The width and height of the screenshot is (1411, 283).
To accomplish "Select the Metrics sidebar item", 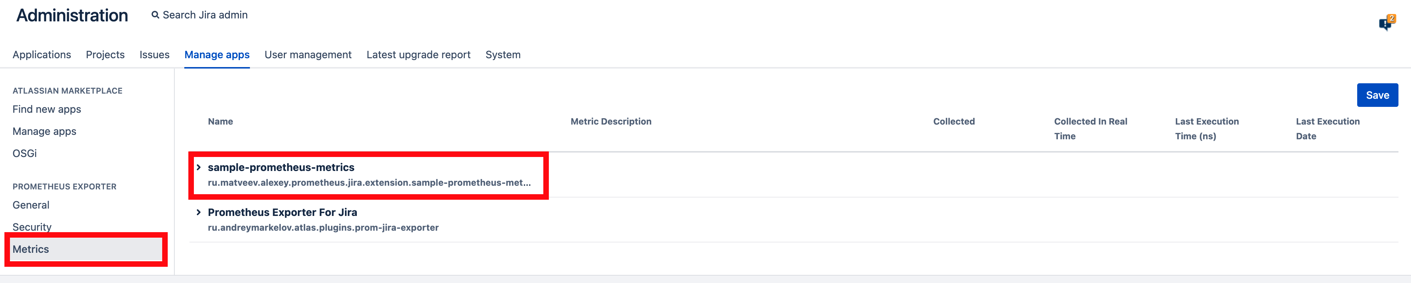I will point(86,249).
